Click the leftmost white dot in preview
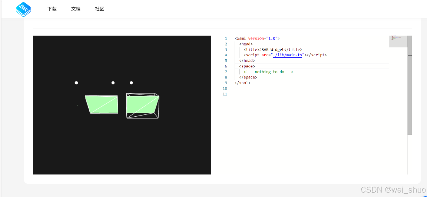This screenshot has height=197, width=427. click(76, 83)
